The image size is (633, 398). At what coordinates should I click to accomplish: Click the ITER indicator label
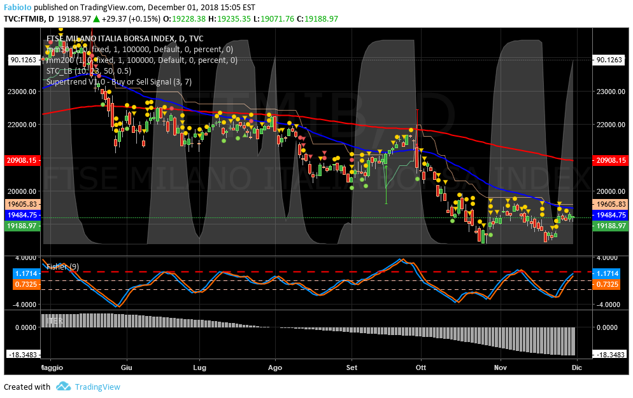pos(54,321)
